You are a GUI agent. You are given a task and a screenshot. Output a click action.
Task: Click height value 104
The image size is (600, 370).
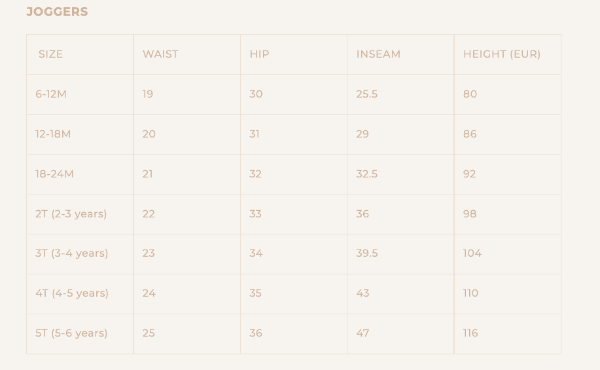click(472, 253)
